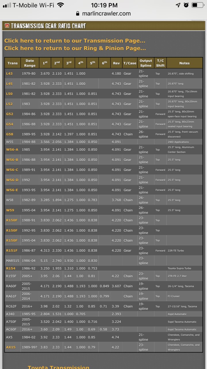Tap the lock icon in address bar
This screenshot has height=369, width=207.
[77, 14]
